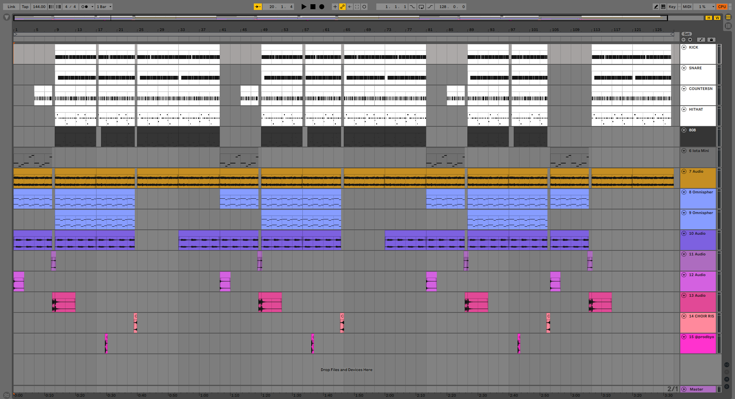
Task: Unfold the 6 Iota Mini track
Action: 684,151
